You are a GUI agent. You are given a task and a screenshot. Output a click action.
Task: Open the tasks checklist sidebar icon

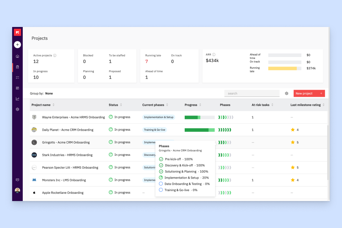pos(17,78)
